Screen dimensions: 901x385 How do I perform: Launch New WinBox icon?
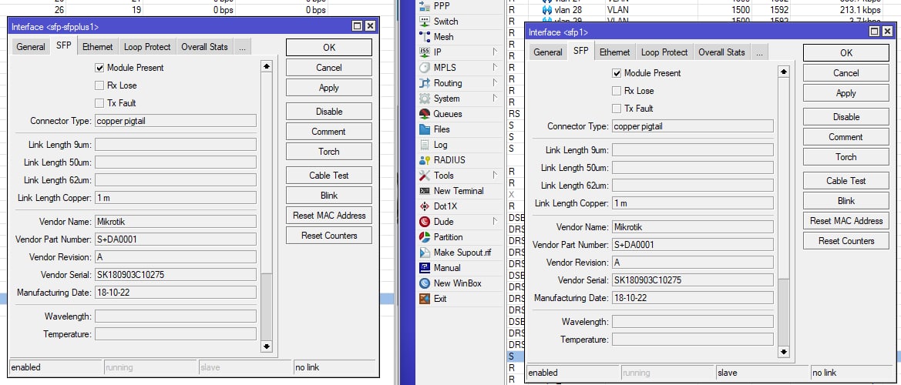[425, 283]
